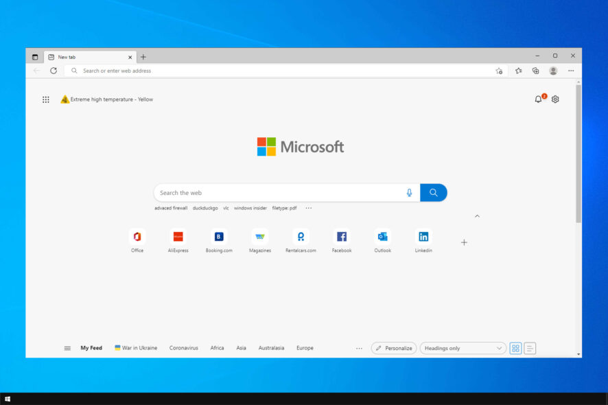The image size is (608, 405).
Task: Open Asia feed tab
Action: (x=241, y=348)
